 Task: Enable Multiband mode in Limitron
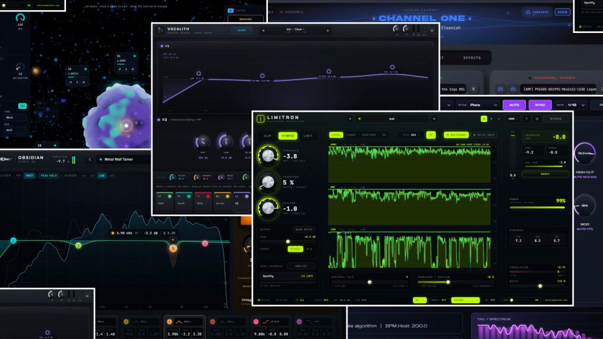pyautogui.click(x=456, y=135)
